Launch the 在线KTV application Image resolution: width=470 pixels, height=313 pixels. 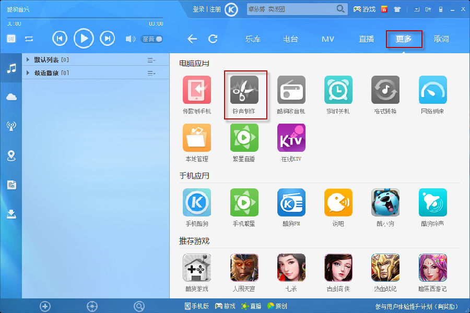(291, 142)
